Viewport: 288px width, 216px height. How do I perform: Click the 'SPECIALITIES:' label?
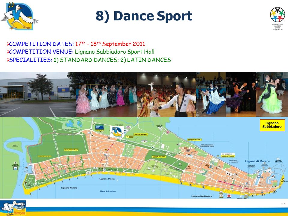pyautogui.click(x=31, y=60)
